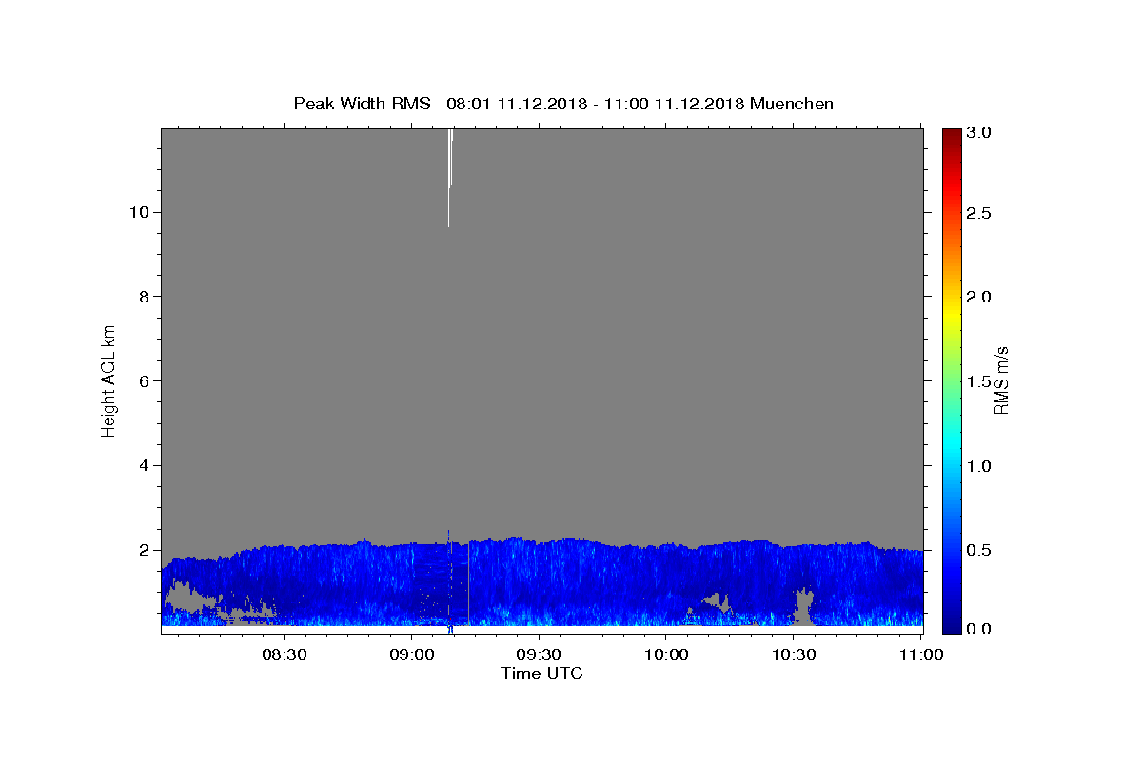1142x761 pixels.
Task: Click the 'RMS m/s' colorbar label
Action: [x=1000, y=380]
